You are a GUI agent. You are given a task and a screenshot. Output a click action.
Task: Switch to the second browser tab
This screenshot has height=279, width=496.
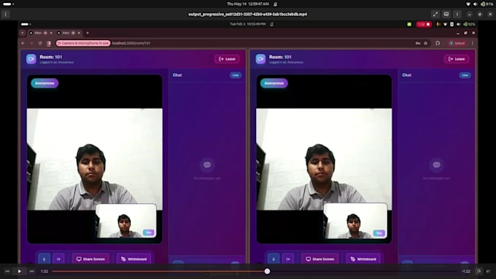[x=69, y=33]
